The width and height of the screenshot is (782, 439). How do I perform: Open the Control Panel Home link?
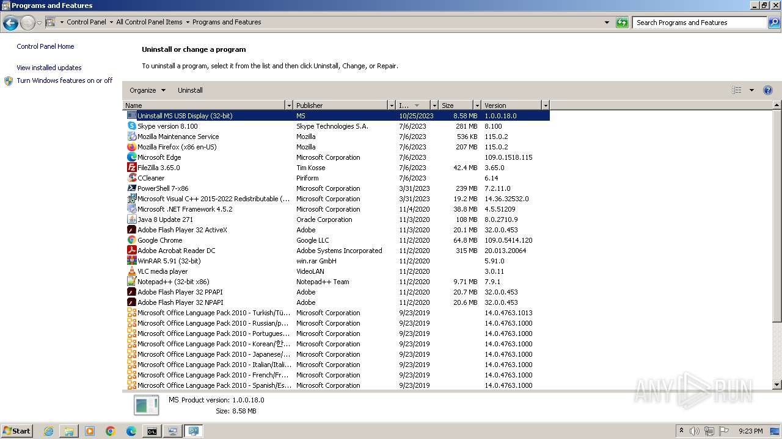45,46
